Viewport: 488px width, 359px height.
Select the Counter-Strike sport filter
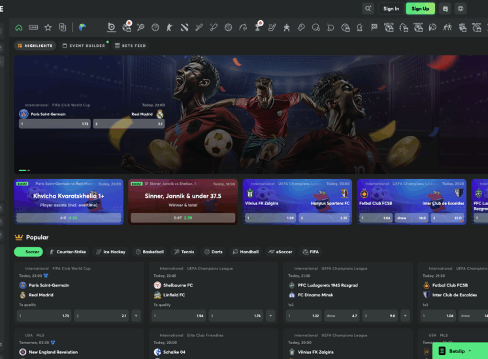tap(67, 252)
